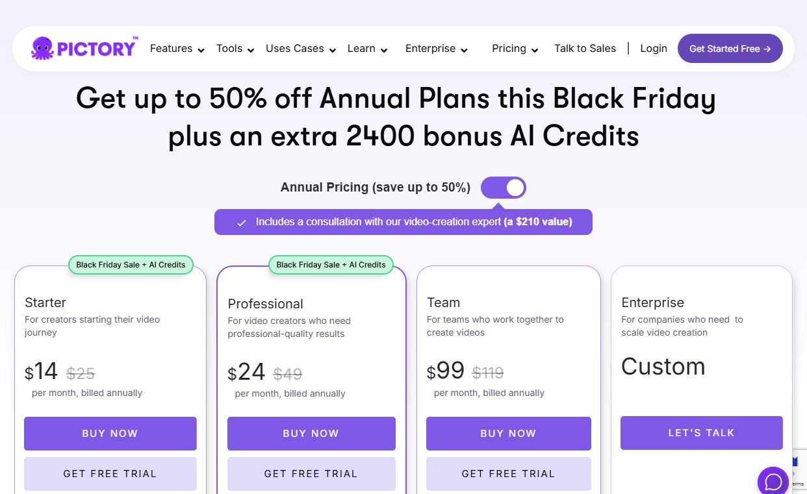Click the Starter plan Black Friday badge
This screenshot has width=807, height=494.
[131, 265]
